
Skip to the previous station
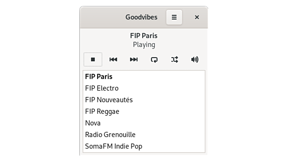(113, 59)
